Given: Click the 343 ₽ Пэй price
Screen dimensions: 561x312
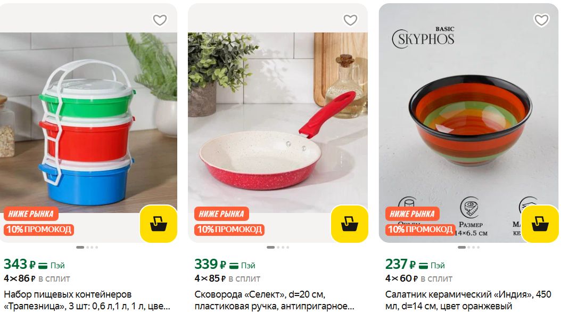Looking at the screenshot, I should 35,265.
